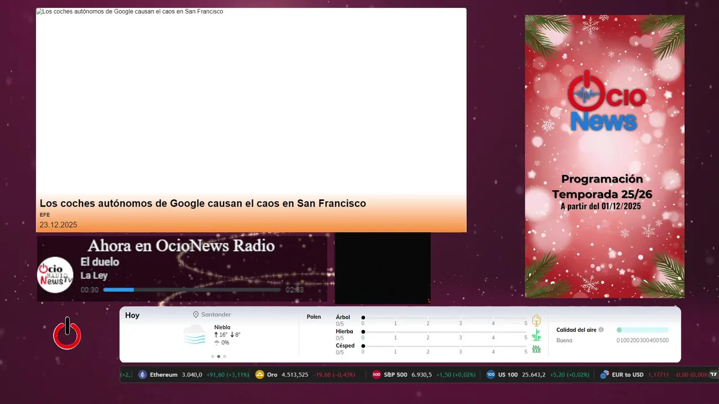The width and height of the screenshot is (719, 404).
Task: Click the Oro change −19,68 (−0,43%)
Action: tap(335, 375)
